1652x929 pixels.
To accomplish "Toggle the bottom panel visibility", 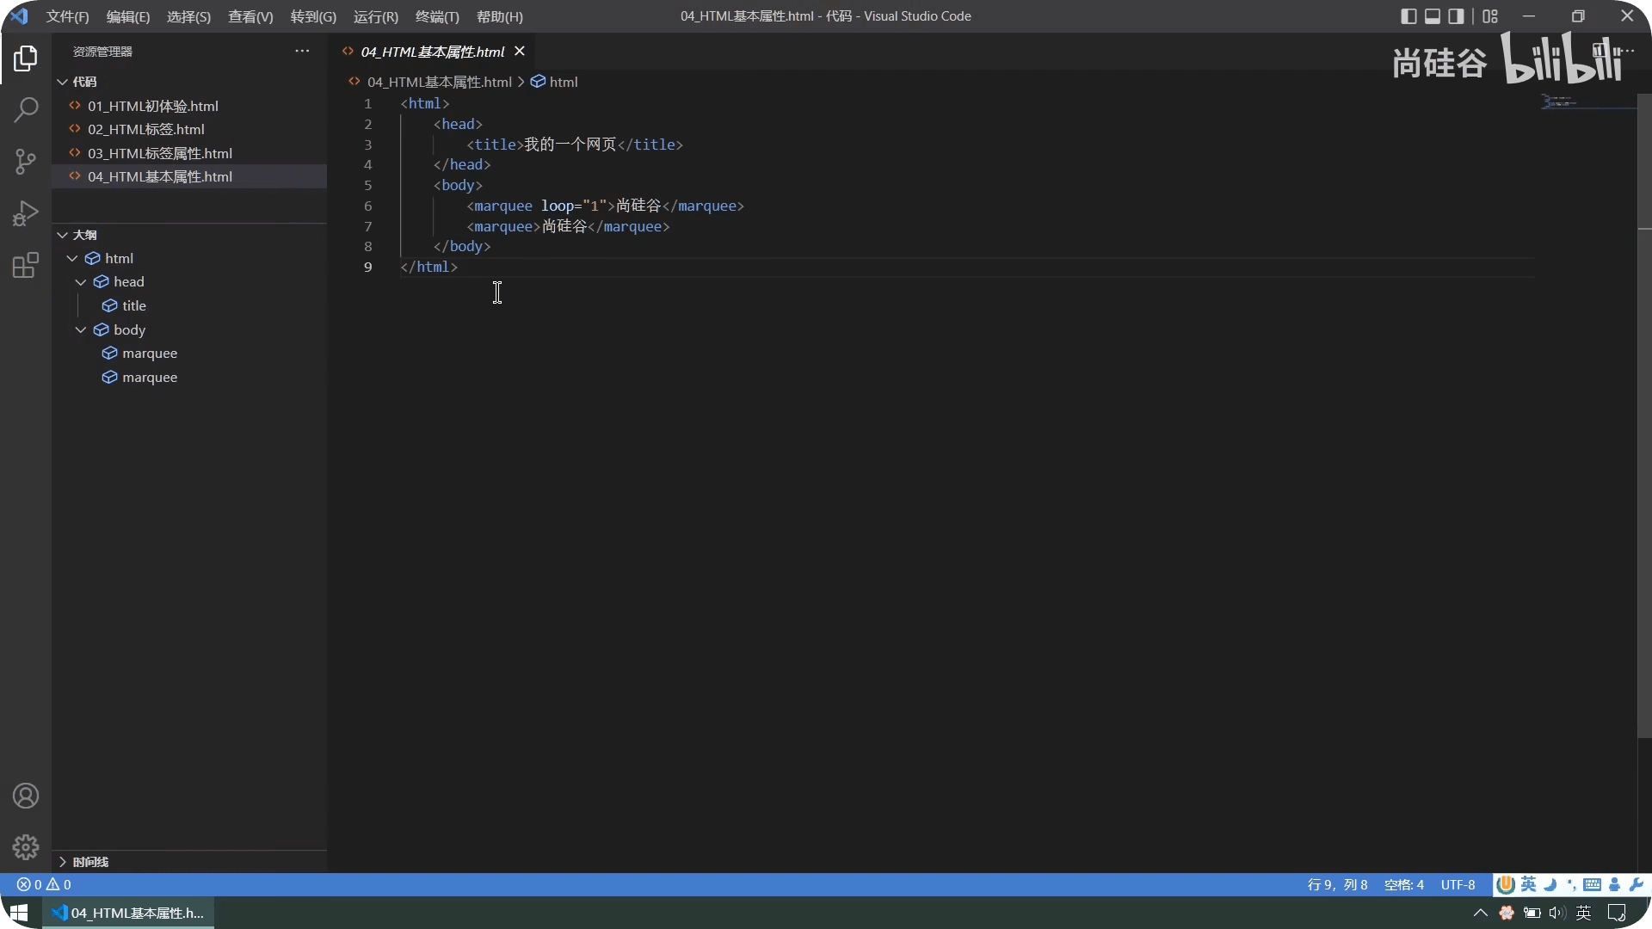I will tap(1433, 16).
